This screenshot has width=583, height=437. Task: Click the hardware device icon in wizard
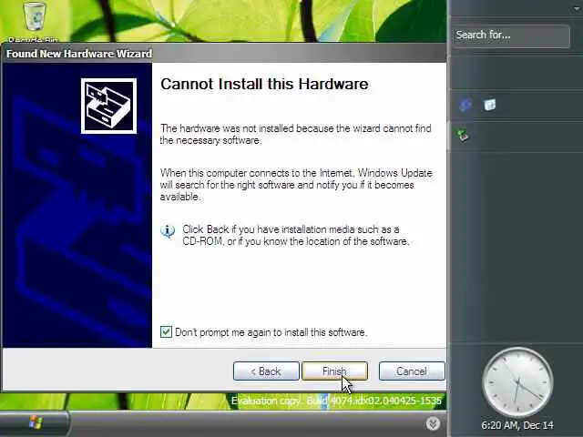108,106
